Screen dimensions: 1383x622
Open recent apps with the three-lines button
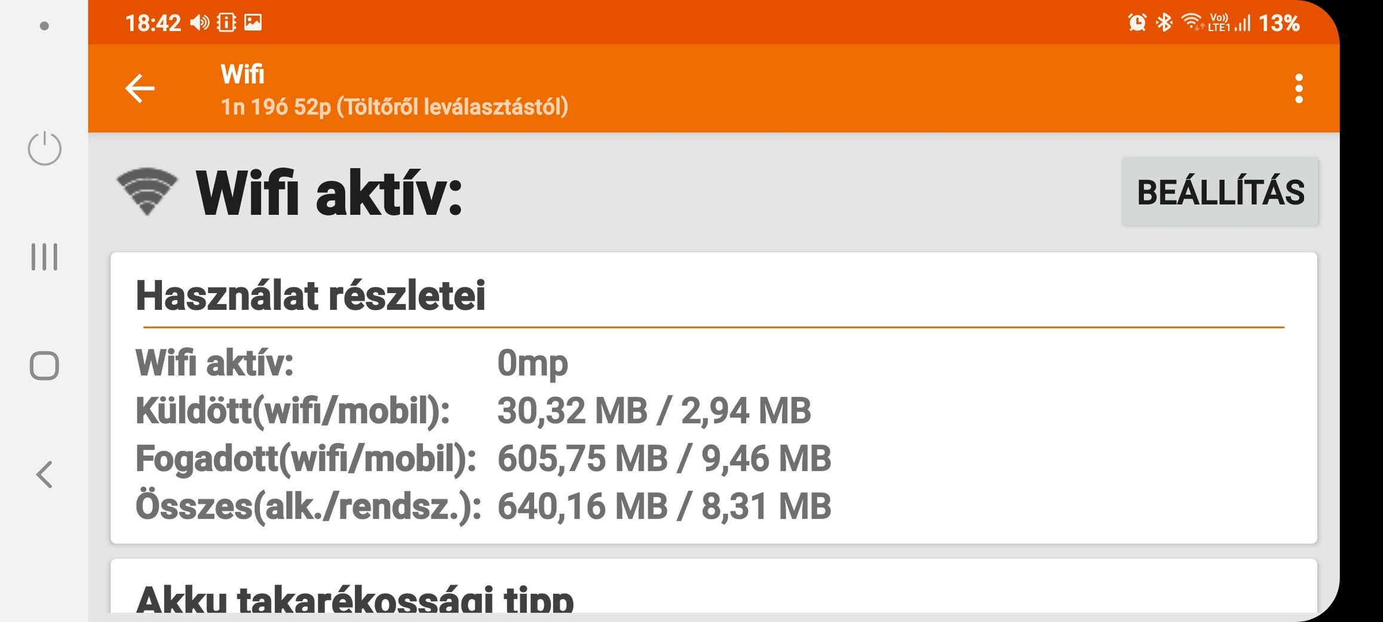click(44, 257)
